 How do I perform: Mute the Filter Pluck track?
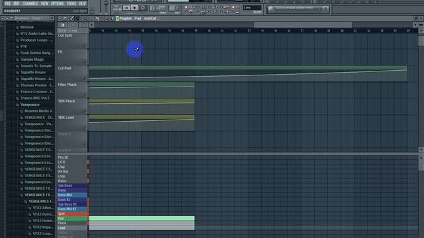coord(85,96)
